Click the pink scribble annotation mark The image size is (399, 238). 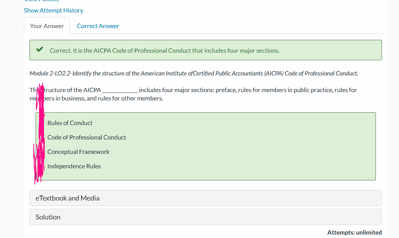(39, 132)
